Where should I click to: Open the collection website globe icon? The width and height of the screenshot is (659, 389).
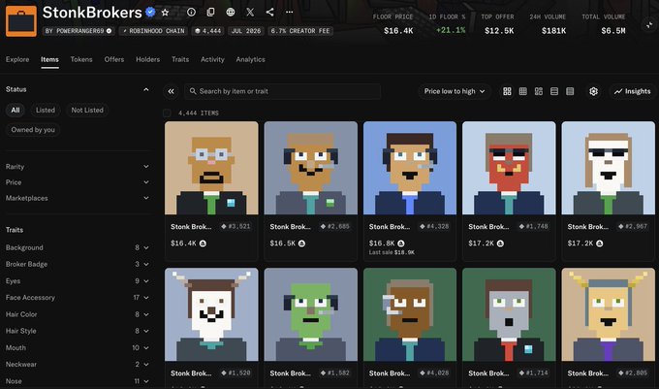pyautogui.click(x=231, y=13)
